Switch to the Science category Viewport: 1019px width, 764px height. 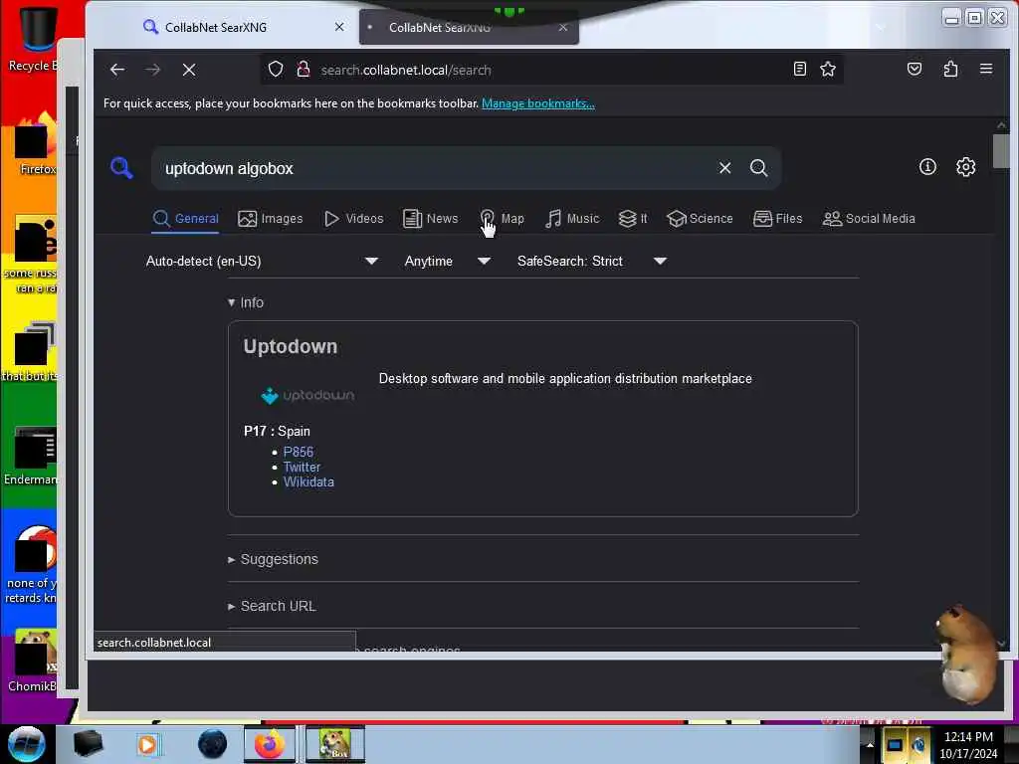[x=700, y=218]
